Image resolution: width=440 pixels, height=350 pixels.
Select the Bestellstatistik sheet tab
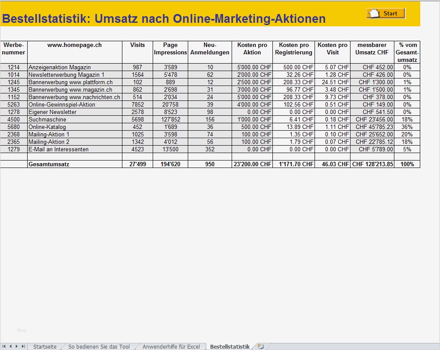click(x=230, y=346)
